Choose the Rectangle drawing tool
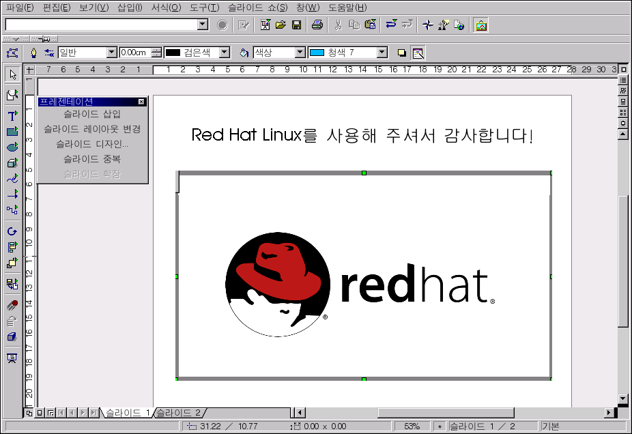632x434 pixels. pos(12,132)
